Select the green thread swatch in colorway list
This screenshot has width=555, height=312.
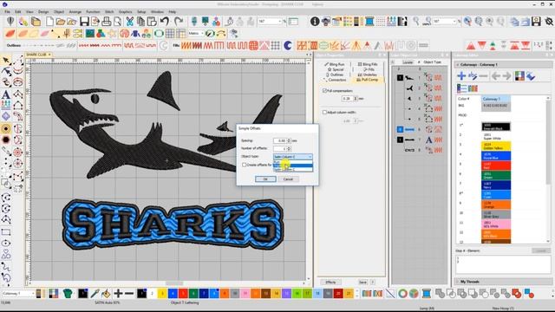tap(496, 175)
